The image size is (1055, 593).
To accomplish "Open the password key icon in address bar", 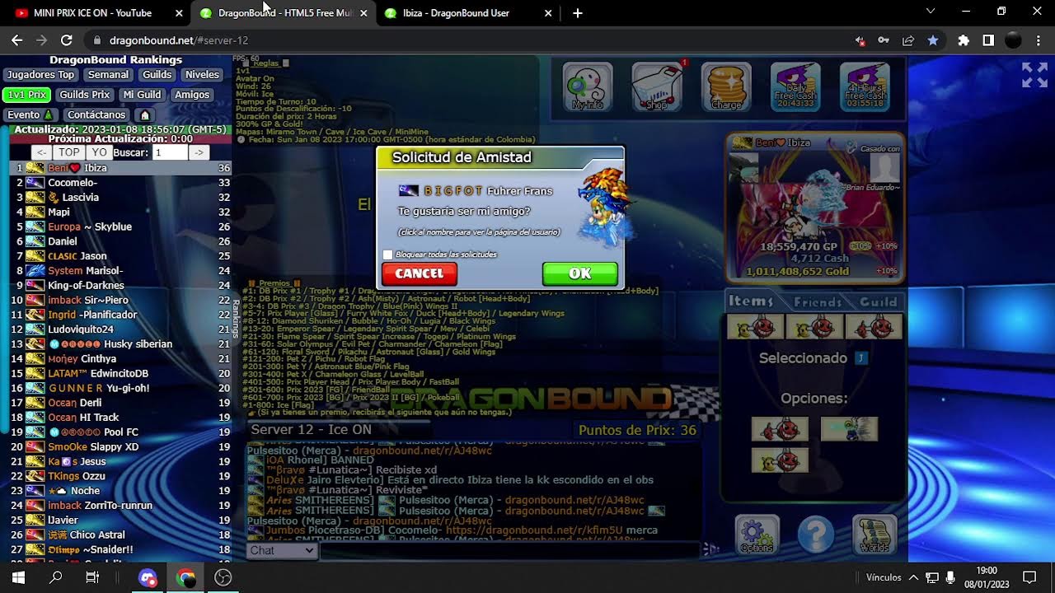I will [884, 40].
